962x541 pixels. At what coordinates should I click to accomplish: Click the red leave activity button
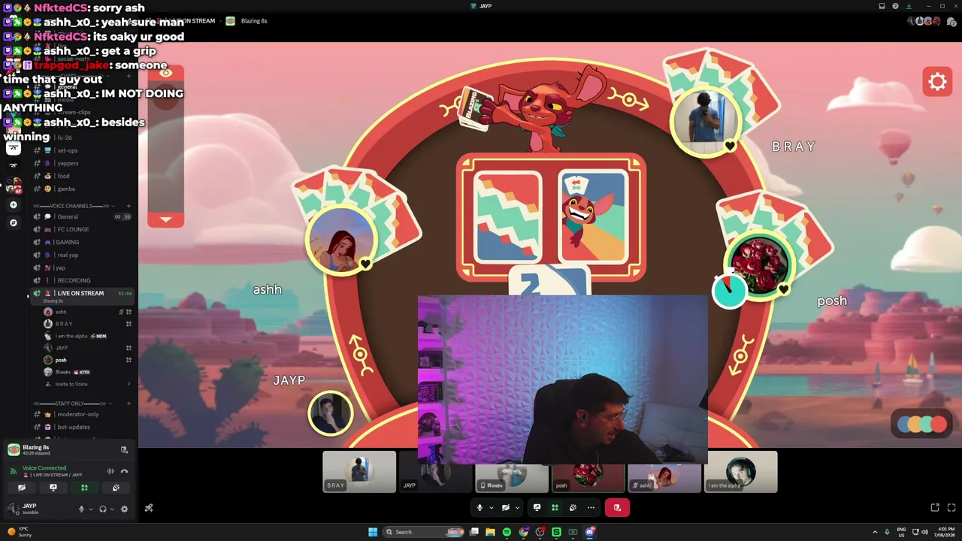pyautogui.click(x=617, y=508)
